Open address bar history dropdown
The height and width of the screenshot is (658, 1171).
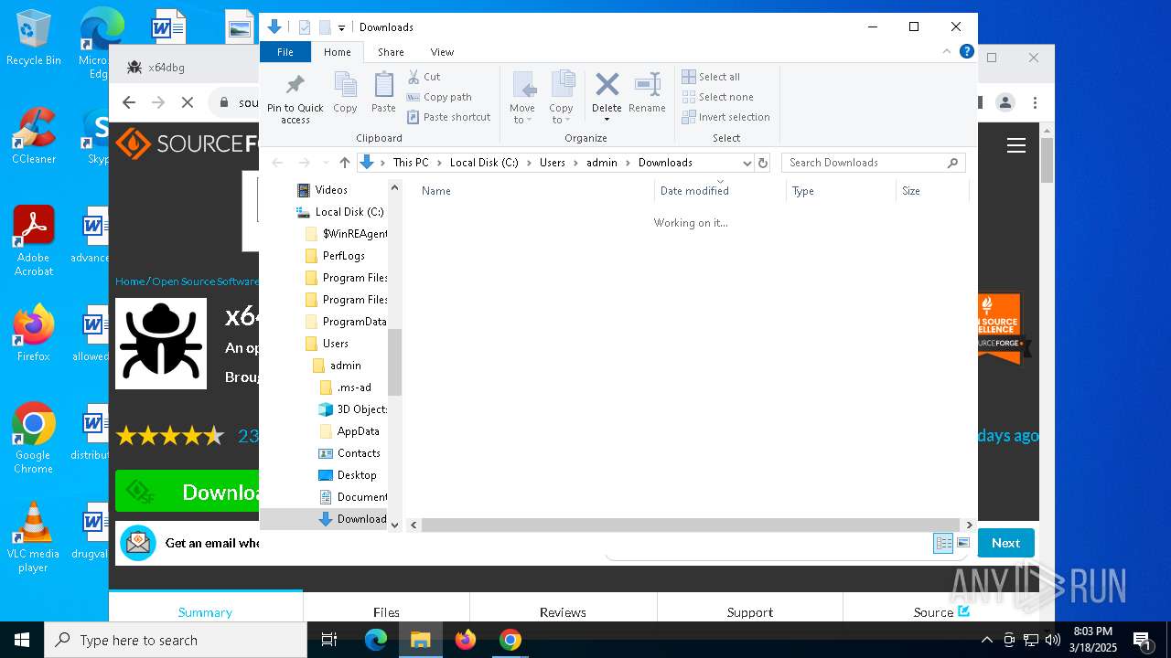747,163
